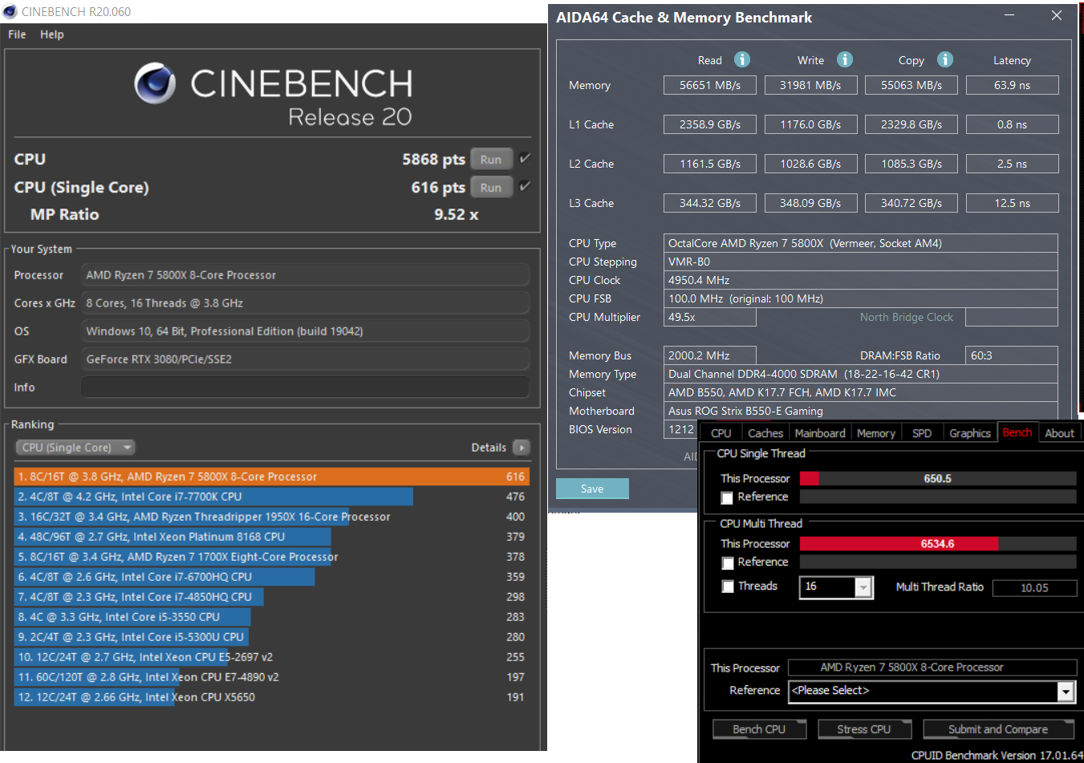
Task: Click Memory Copy value 55063 MB/s
Action: 911,85
